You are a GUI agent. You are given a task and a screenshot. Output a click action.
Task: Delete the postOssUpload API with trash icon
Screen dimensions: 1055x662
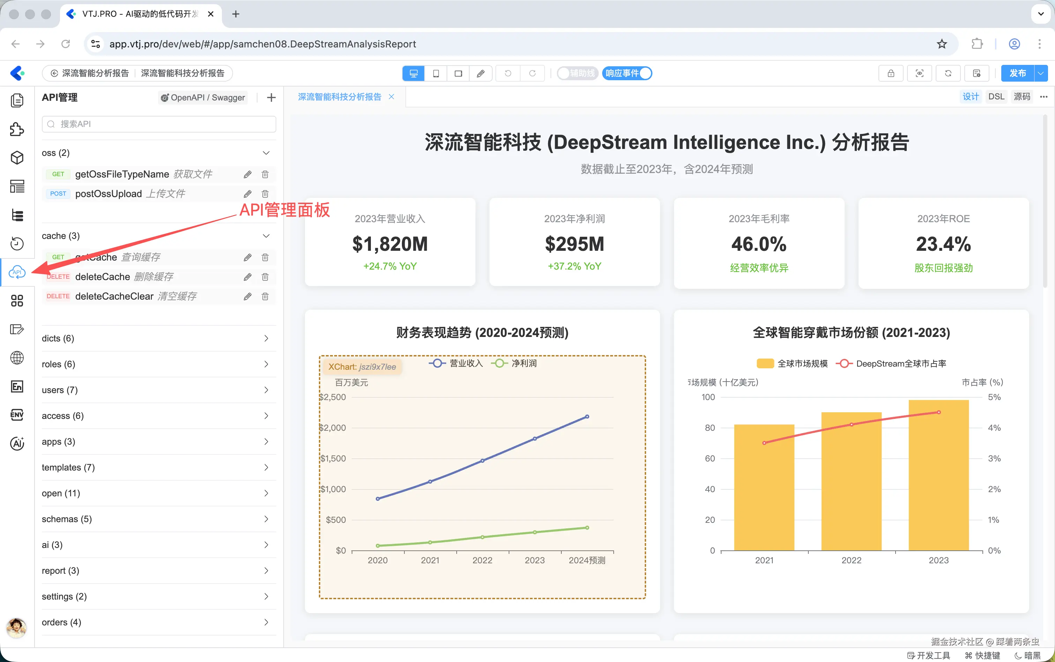tap(265, 194)
